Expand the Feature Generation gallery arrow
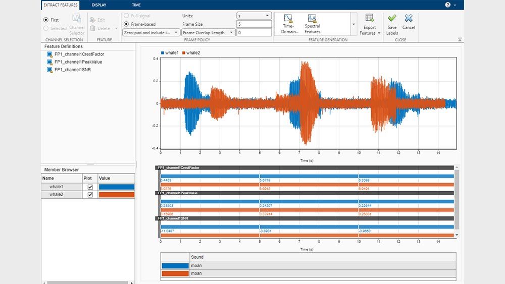 pos(353,24)
